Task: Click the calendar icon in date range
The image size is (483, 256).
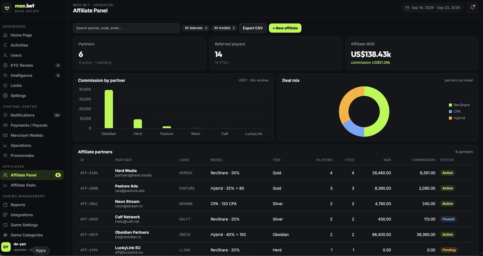Action: (407, 8)
